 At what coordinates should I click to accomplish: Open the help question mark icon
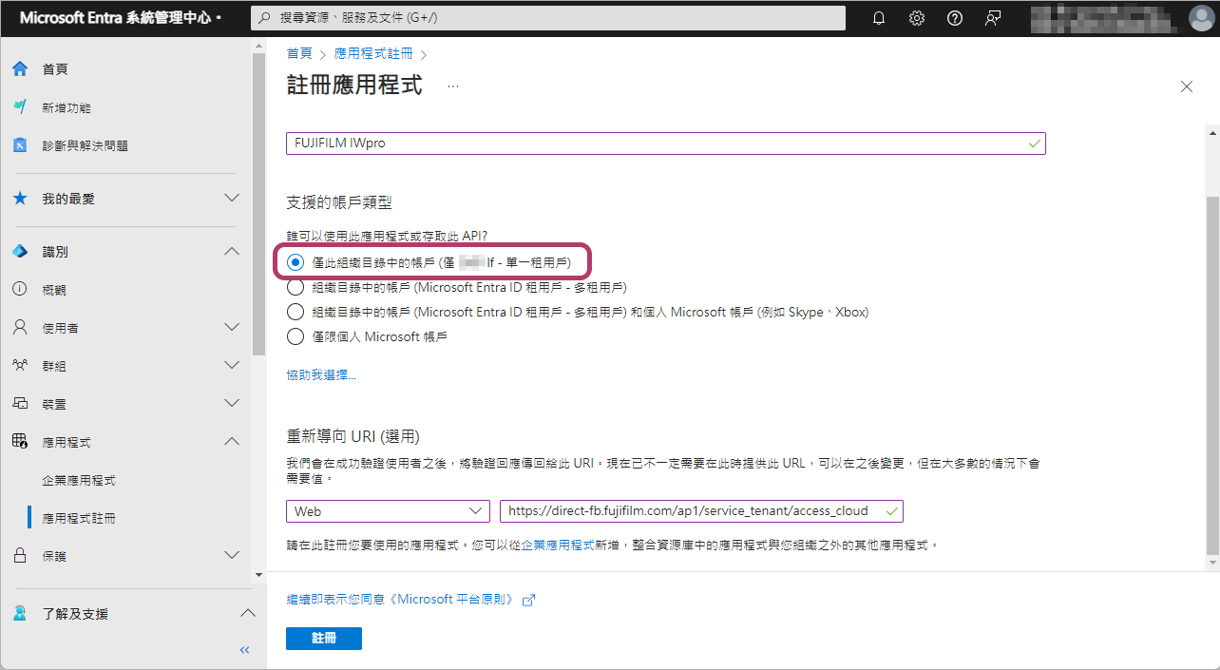955,18
